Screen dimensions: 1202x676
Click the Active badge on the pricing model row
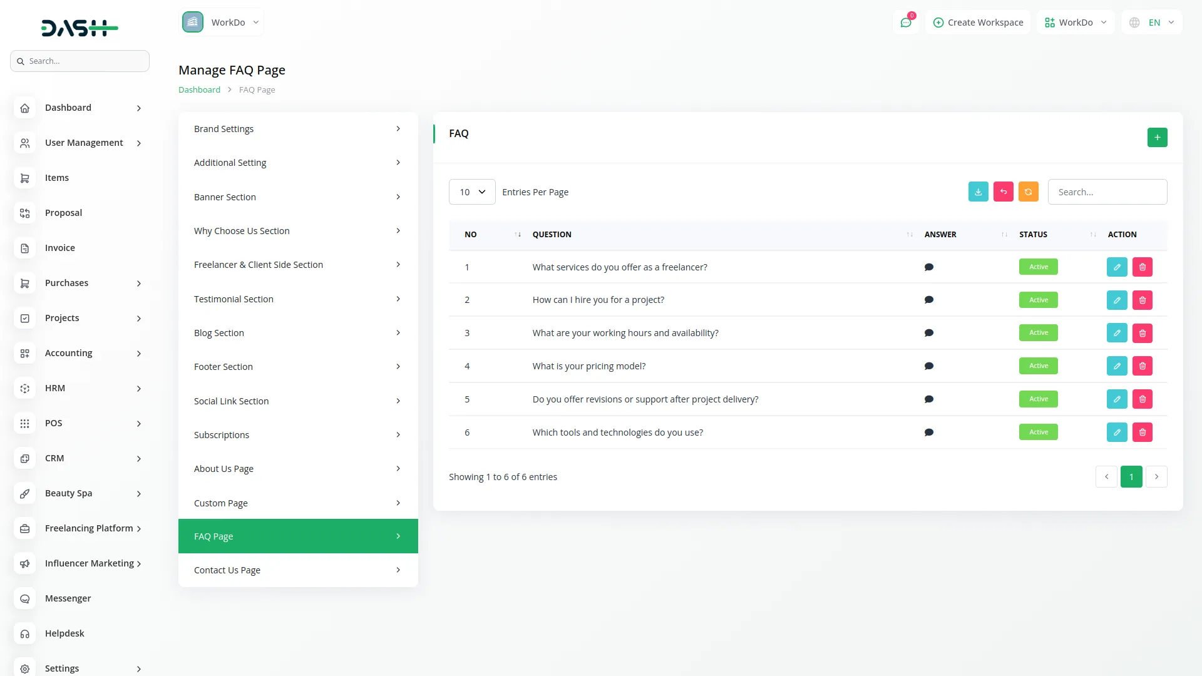pos(1037,366)
